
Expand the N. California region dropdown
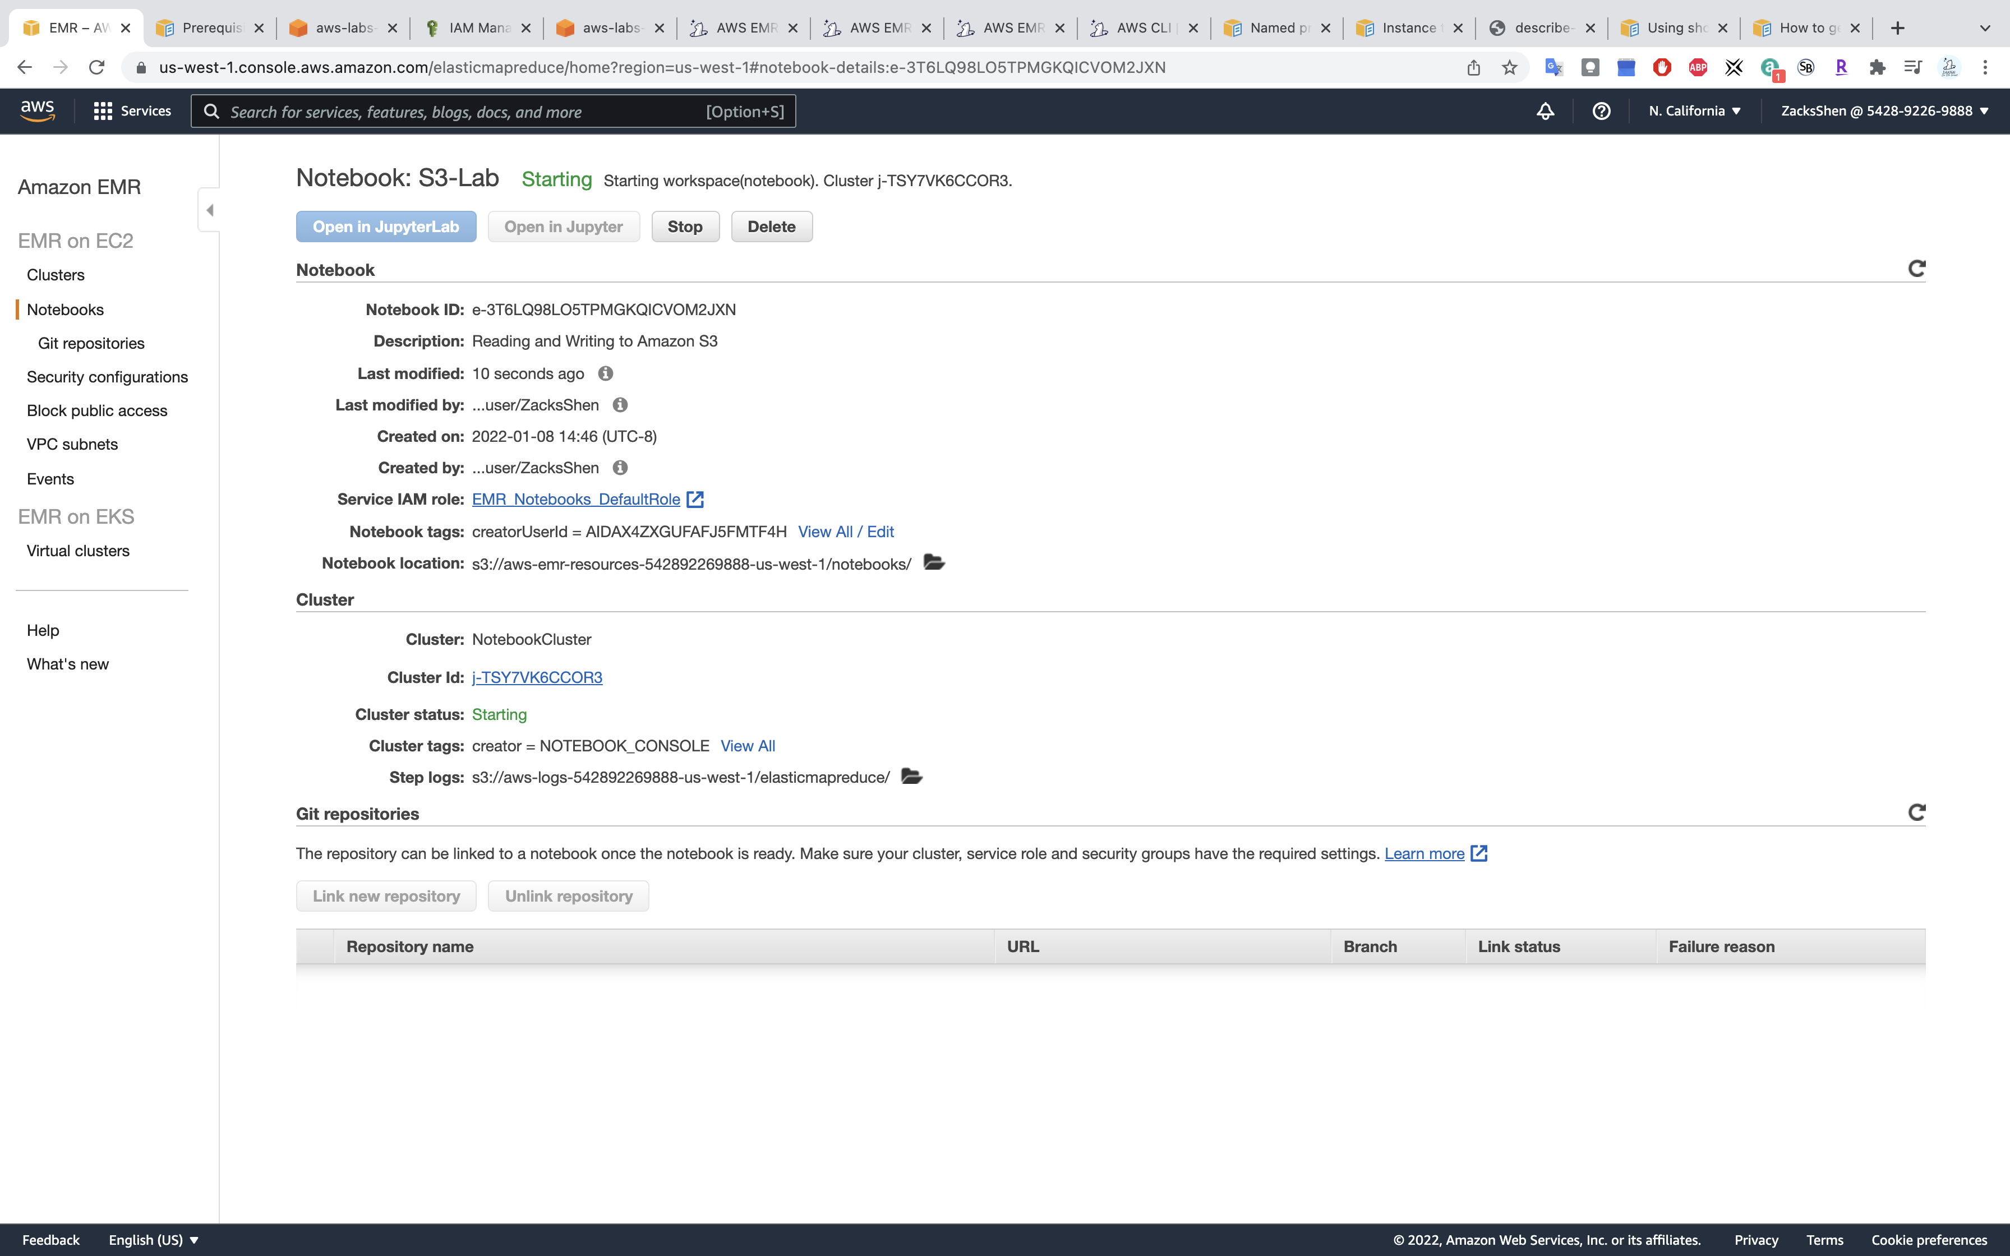coord(1694,112)
